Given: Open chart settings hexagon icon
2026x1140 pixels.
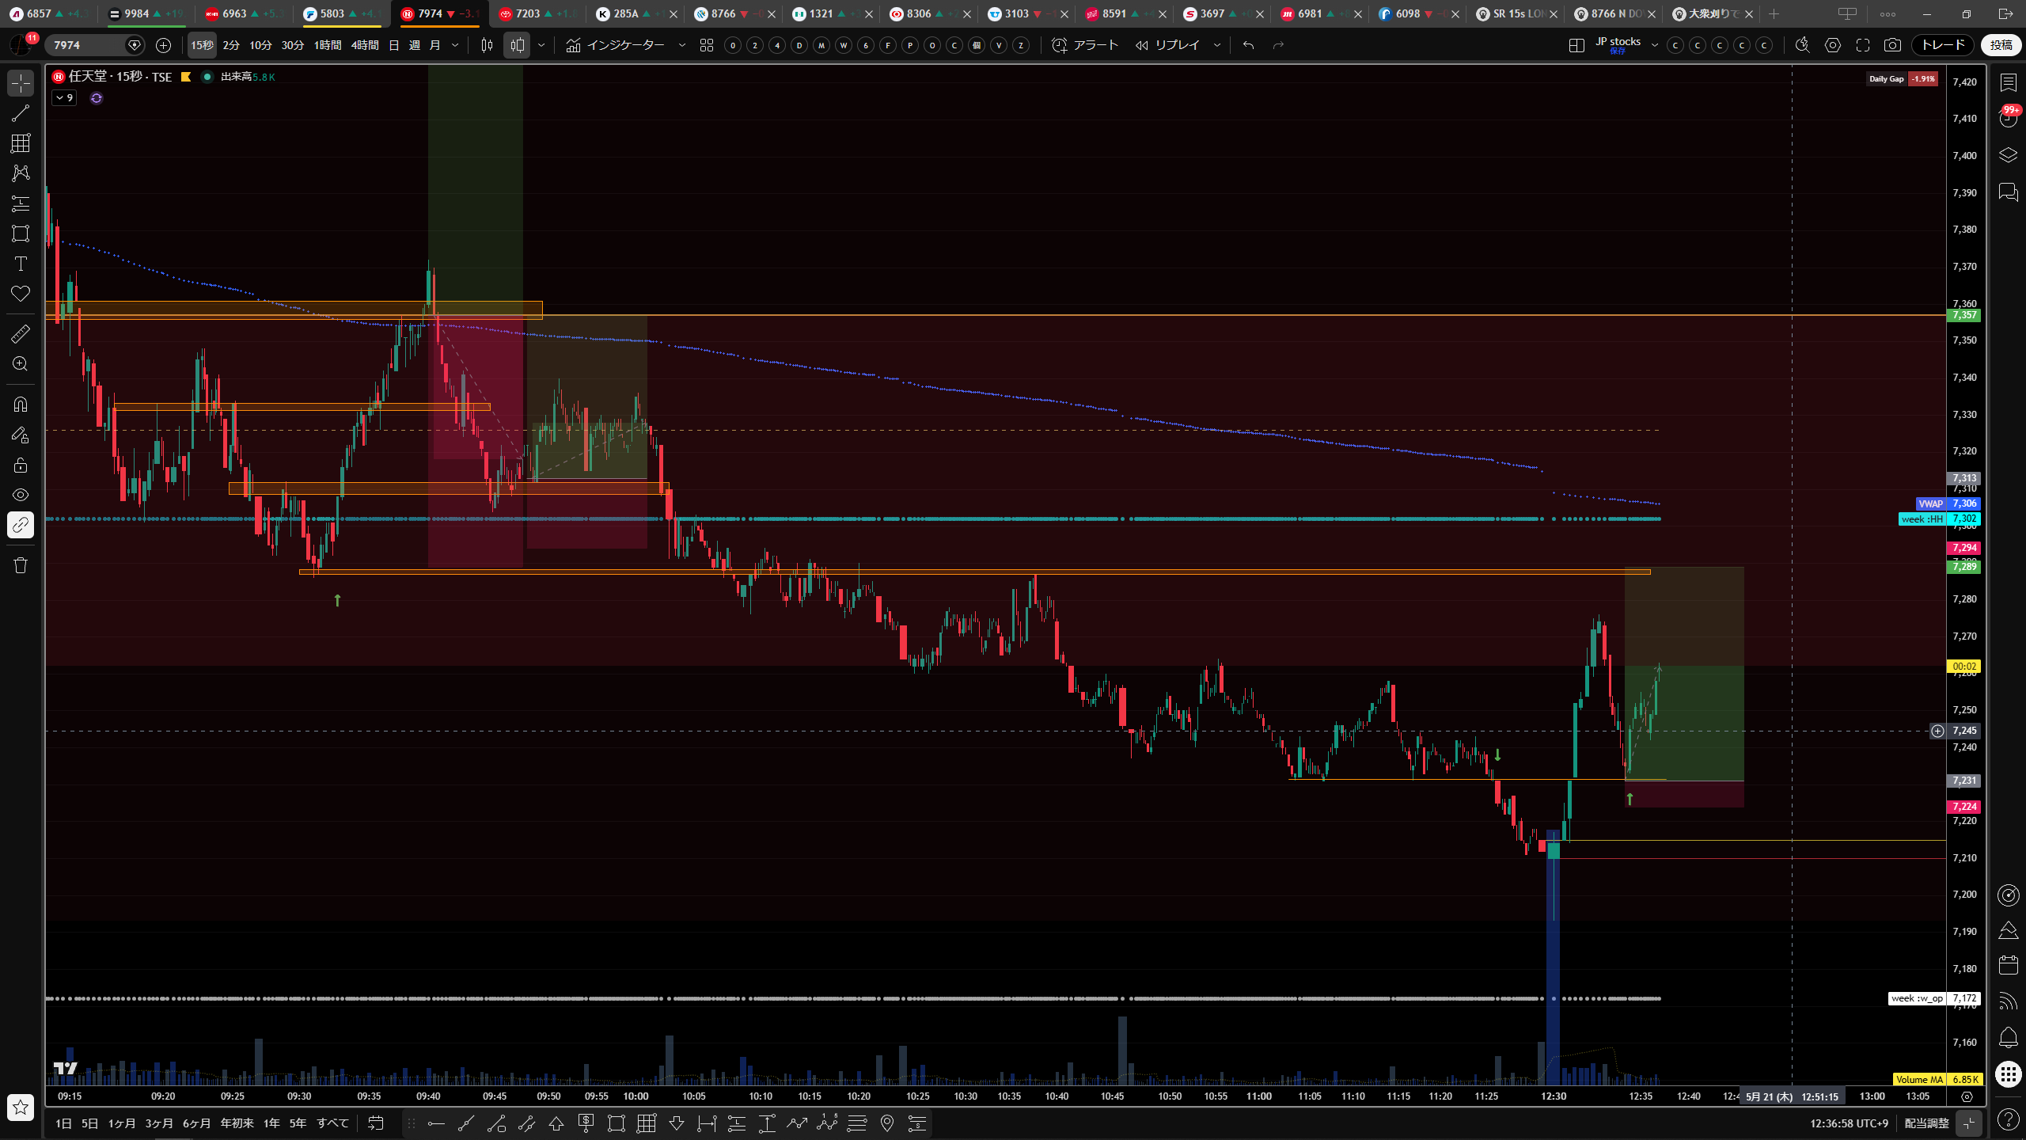Looking at the screenshot, I should (x=1833, y=45).
